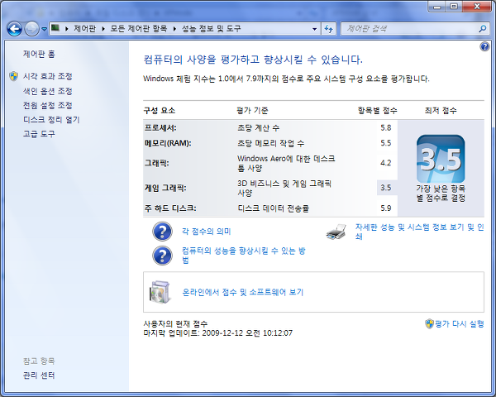The height and width of the screenshot is (397, 496).
Task: Click help icon next to 컴퓨터의 성능을 향상시킬
Action: coord(162,256)
